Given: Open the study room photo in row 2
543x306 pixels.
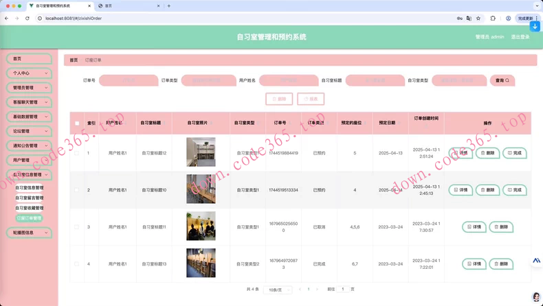Looking at the screenshot, I should (x=201, y=189).
